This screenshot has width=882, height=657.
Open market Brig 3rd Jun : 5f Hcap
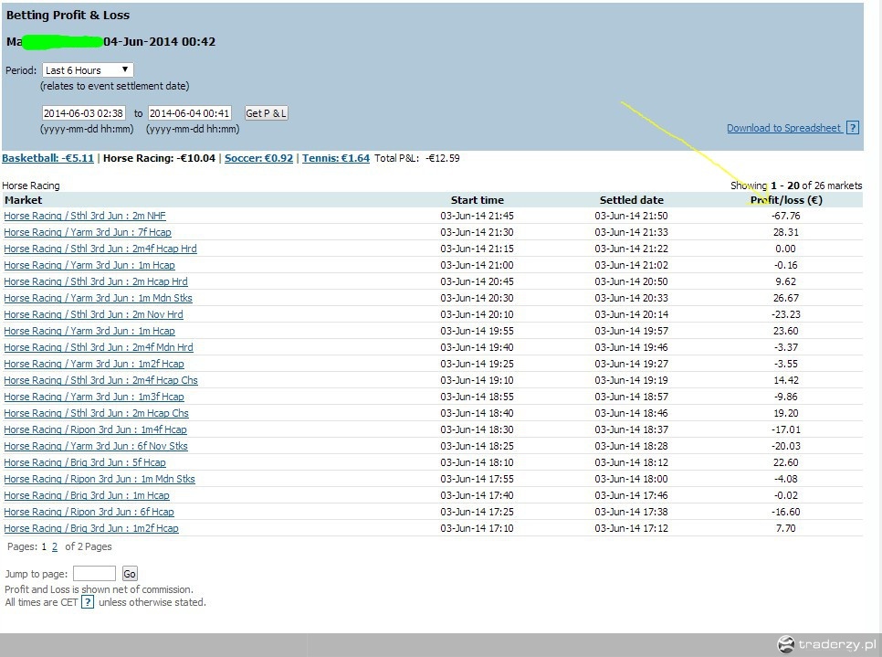tap(85, 462)
